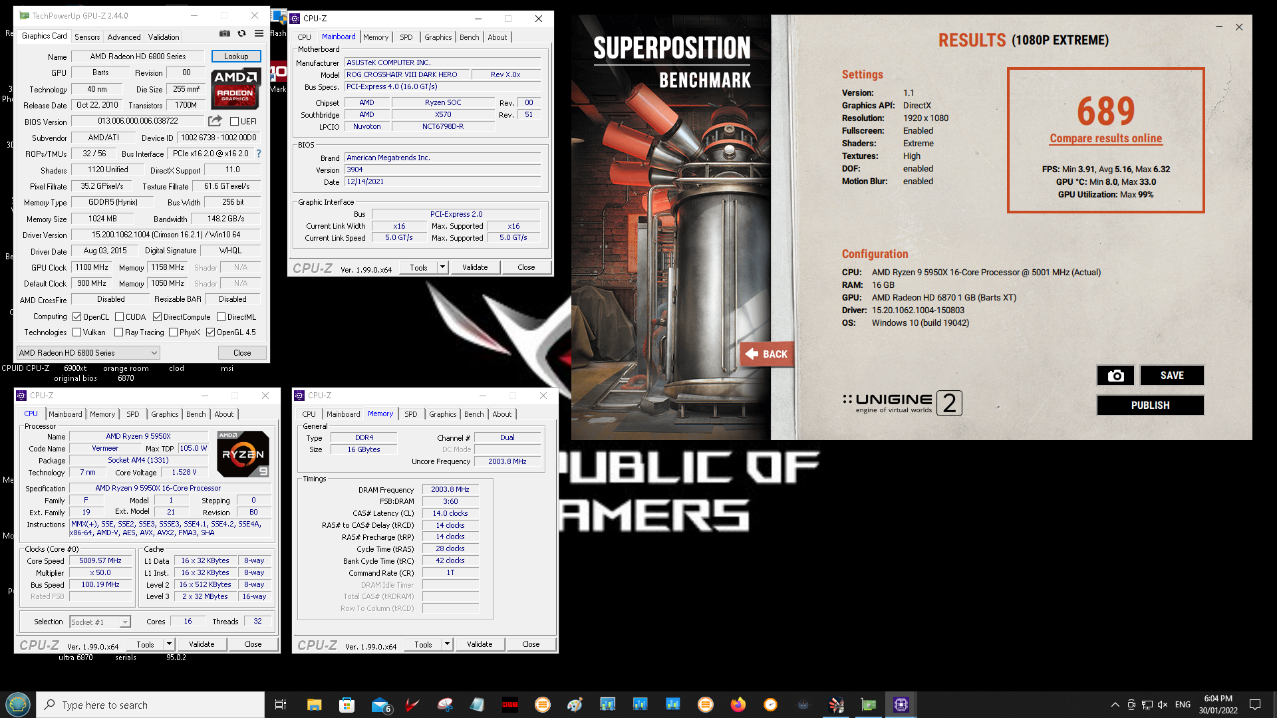Expand Tools dropdown arrow in CPU tab CPU-Z window
The image size is (1277, 718).
(169, 644)
